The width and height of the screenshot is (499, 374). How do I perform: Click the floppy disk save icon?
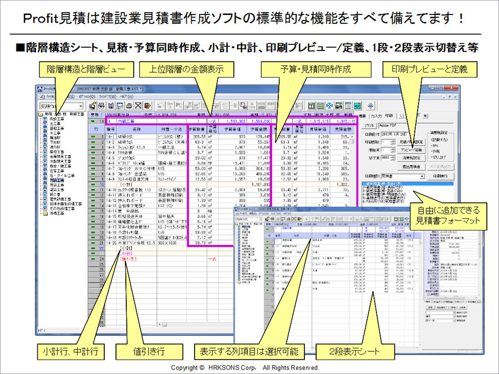click(x=111, y=106)
